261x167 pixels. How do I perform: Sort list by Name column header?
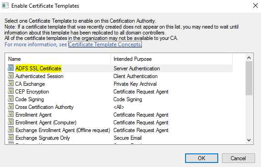click(x=59, y=59)
